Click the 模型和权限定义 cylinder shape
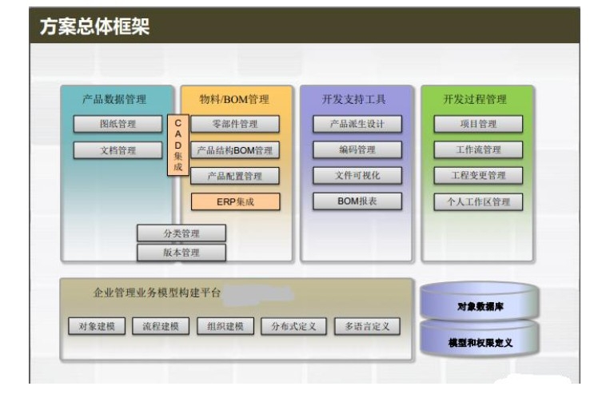 pyautogui.click(x=480, y=342)
